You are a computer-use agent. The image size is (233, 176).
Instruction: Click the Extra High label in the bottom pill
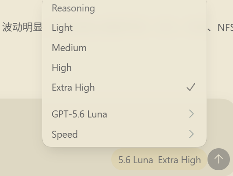[179, 160]
